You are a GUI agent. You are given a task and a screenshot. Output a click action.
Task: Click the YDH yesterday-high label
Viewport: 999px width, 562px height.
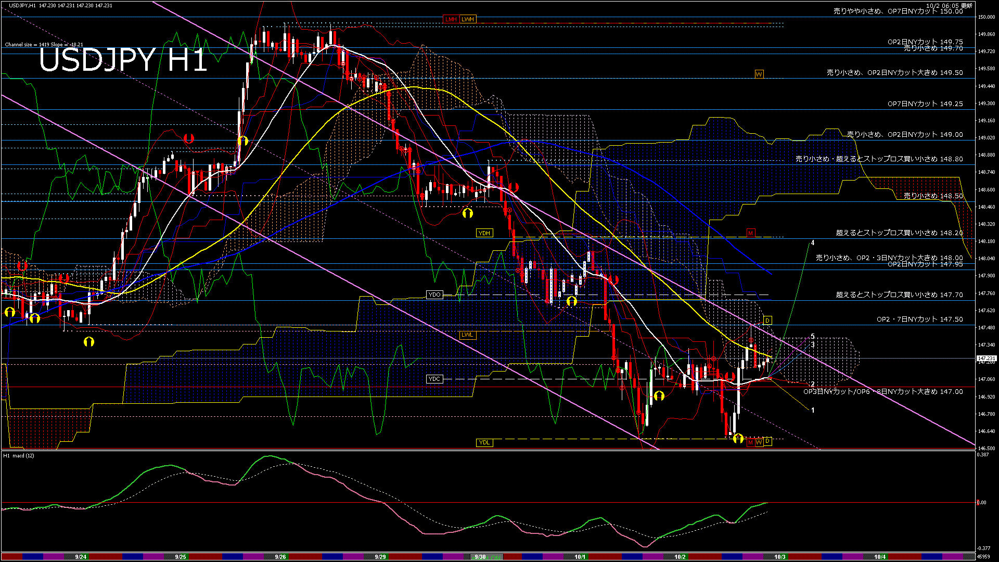coord(484,233)
